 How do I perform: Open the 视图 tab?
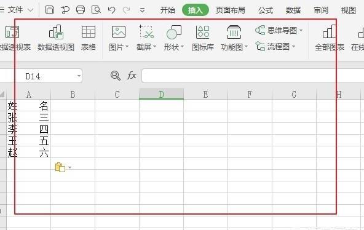click(x=348, y=10)
